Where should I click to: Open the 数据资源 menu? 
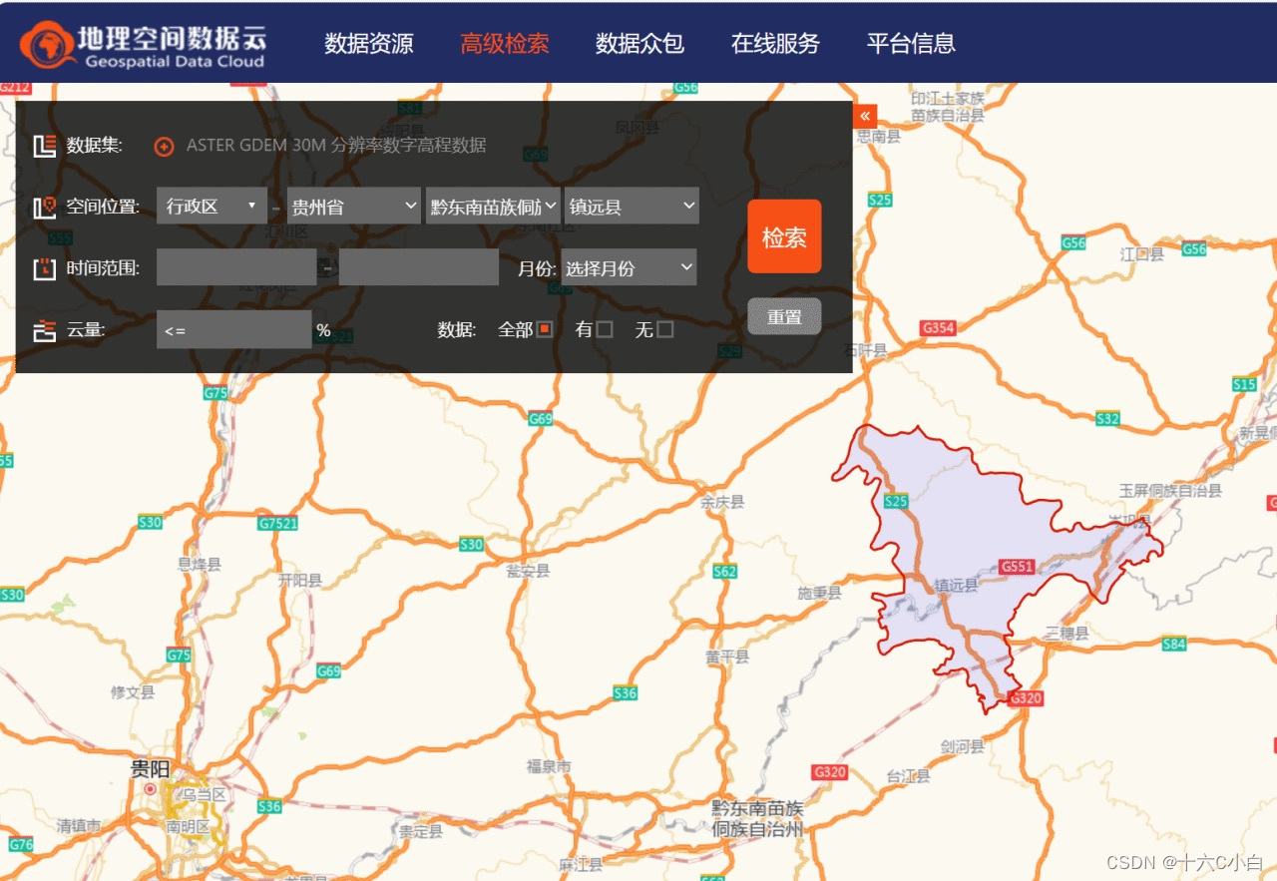369,44
